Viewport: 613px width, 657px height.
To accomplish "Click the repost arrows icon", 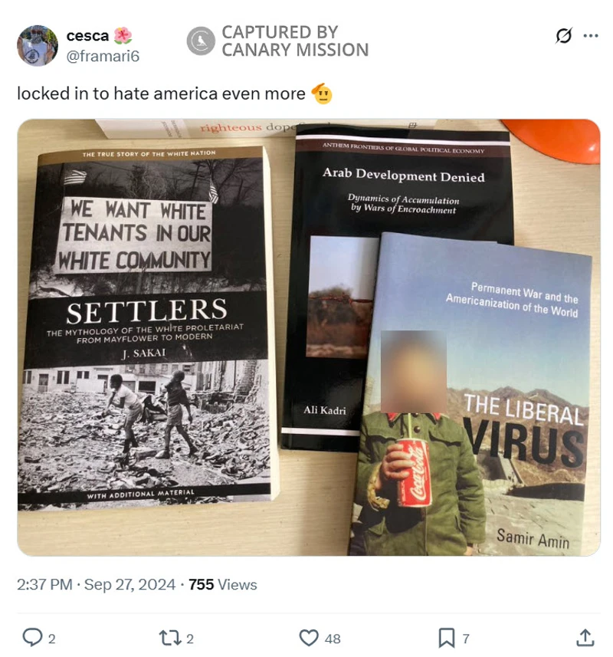I will click(x=170, y=638).
